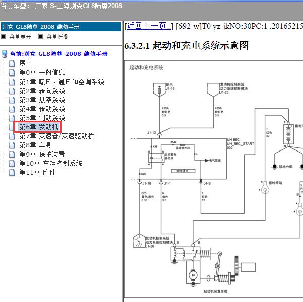Open 第7章 变速器/变速驱动桥 chapter
This screenshot has height=302, width=303.
click(x=56, y=136)
